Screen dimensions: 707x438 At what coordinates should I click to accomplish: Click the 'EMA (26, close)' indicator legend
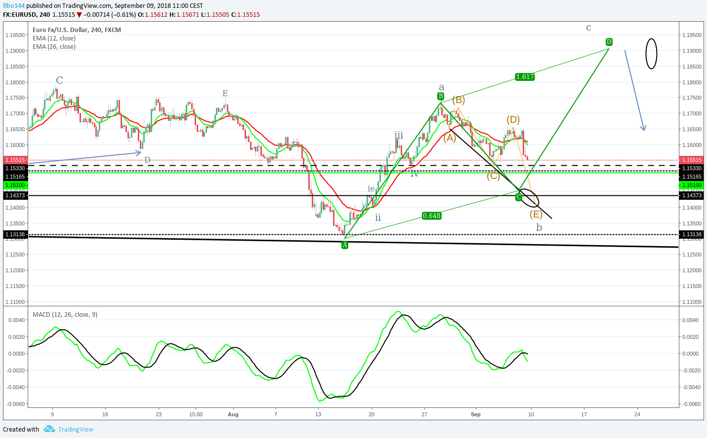[54, 47]
